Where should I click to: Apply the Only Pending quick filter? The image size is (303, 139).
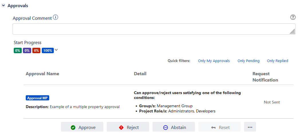[x=248, y=61]
